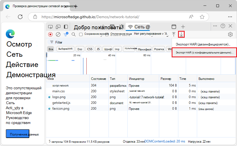
Task: Toggle the DevTools sidebar panel icon
Action: point(66,27)
